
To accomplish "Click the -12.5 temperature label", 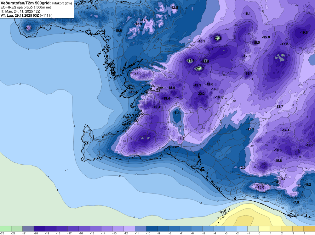I will 174,8.
